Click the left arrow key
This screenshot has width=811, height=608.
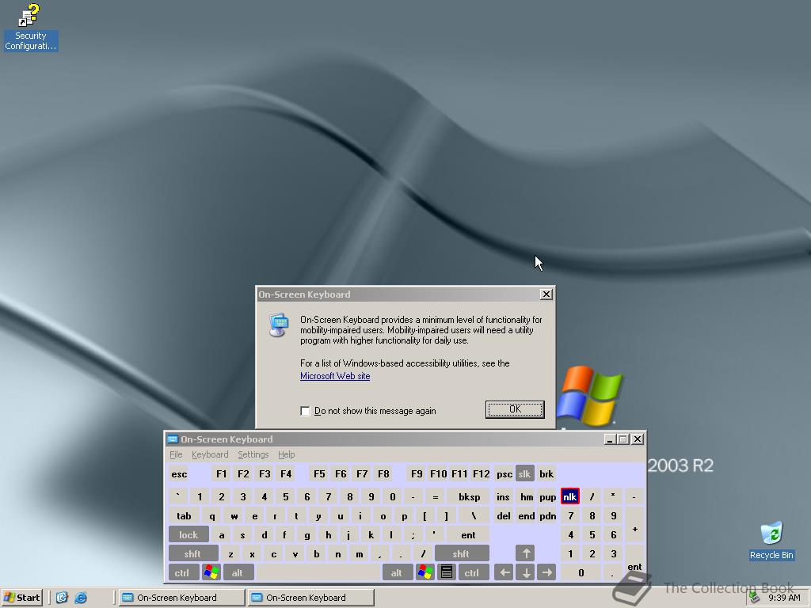[504, 572]
